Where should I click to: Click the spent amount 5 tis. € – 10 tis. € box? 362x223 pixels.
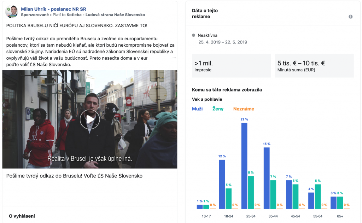click(x=314, y=66)
